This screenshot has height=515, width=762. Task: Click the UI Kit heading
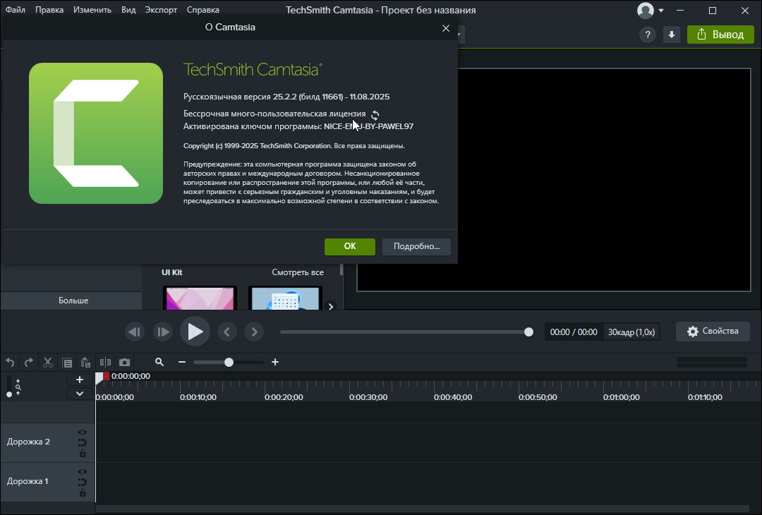[171, 272]
